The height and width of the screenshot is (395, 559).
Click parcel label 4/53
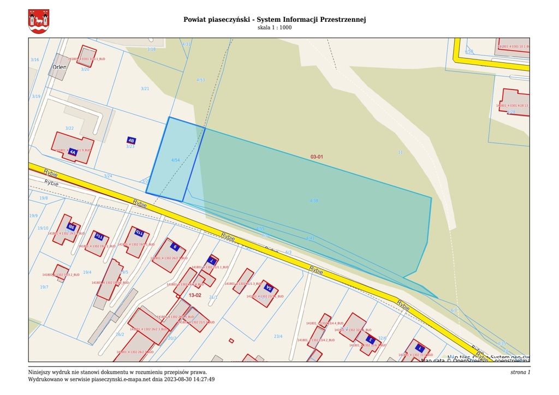click(x=200, y=80)
